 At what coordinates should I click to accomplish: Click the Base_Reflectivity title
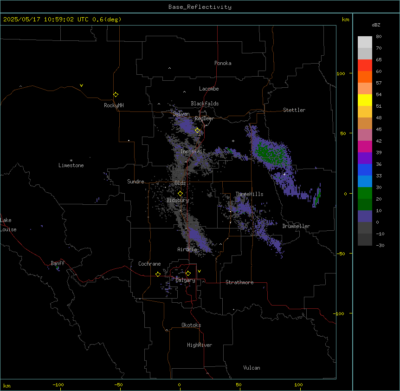200,7
